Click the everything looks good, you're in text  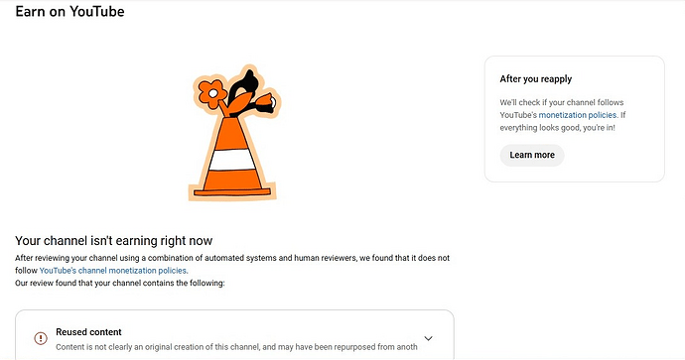[558, 128]
